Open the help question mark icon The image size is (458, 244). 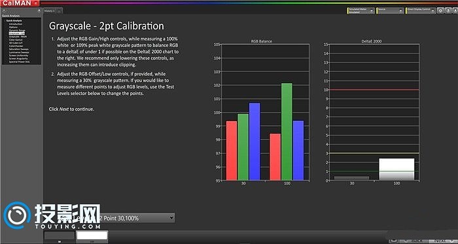point(448,10)
